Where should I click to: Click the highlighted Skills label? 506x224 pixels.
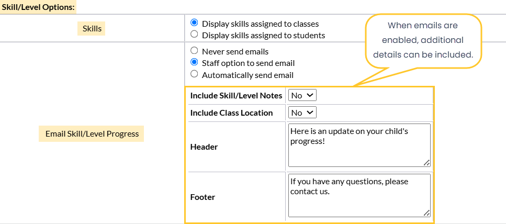(92, 28)
